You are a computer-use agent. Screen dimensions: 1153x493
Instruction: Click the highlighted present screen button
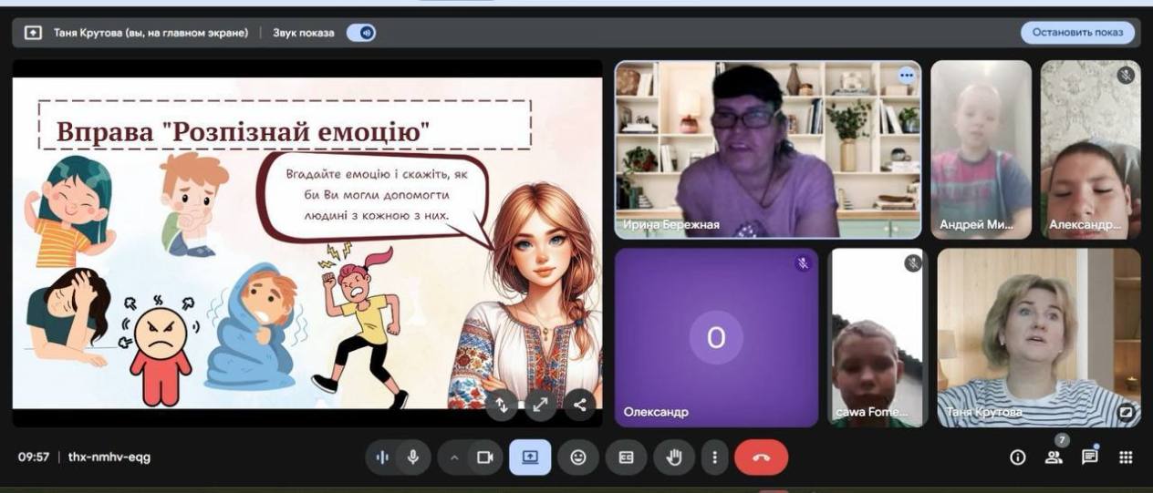coord(530,457)
